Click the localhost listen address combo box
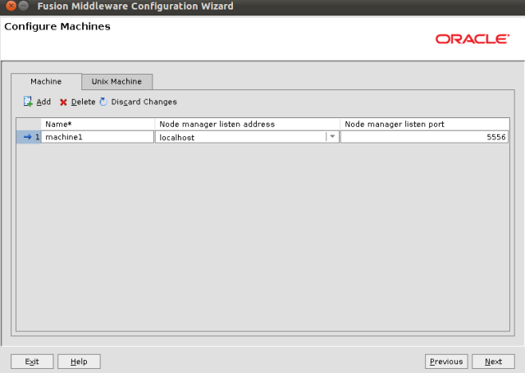 point(247,137)
